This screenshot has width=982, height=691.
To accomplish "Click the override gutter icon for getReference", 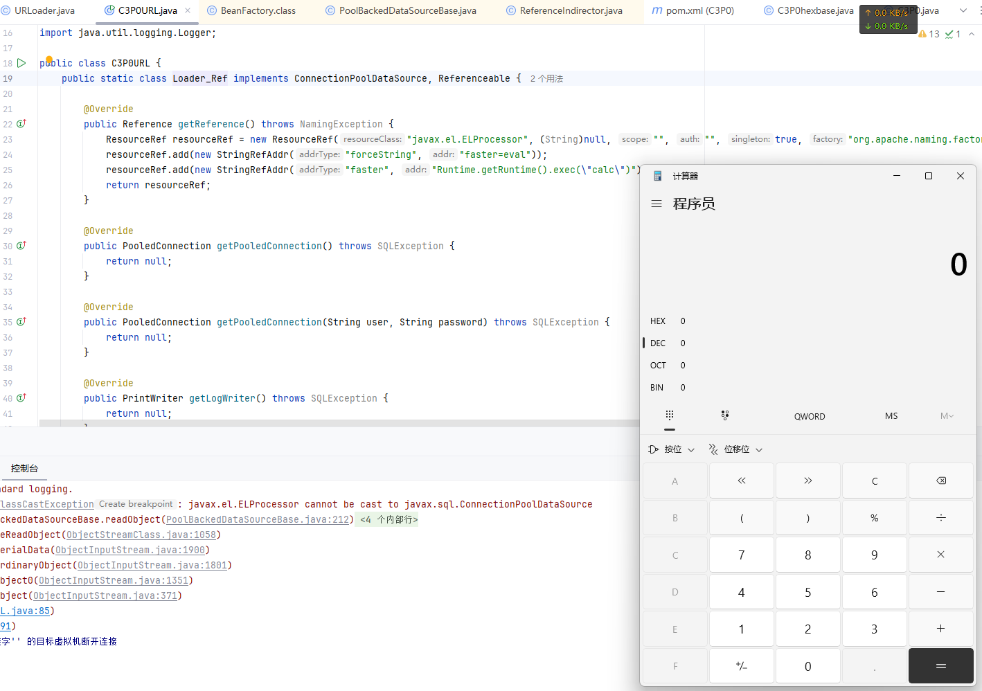I will (x=21, y=124).
